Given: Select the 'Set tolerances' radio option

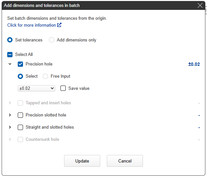Looking at the screenshot, I should (10, 40).
